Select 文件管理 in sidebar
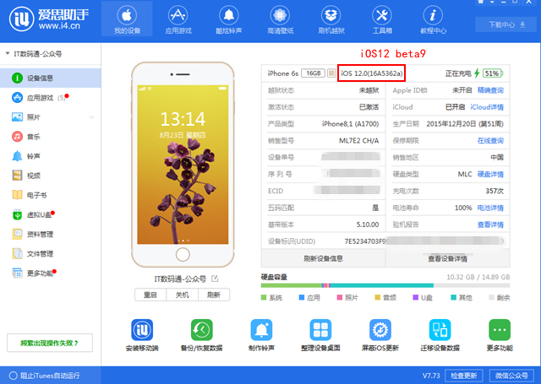Viewport: 541px width, 384px height. (x=51, y=254)
